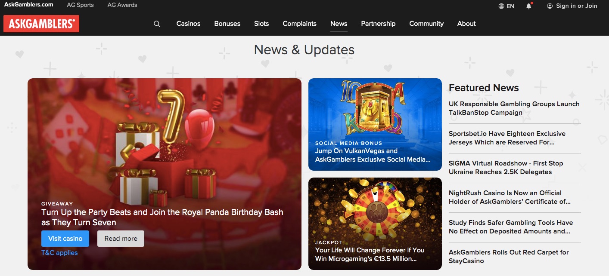Open the Microgaming jackpot article thumbnail

(375, 224)
